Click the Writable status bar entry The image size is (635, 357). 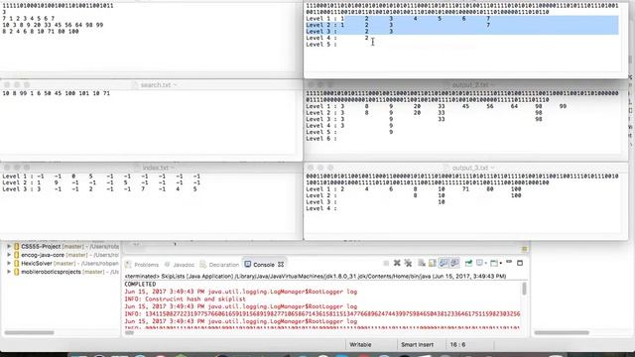click(360, 345)
